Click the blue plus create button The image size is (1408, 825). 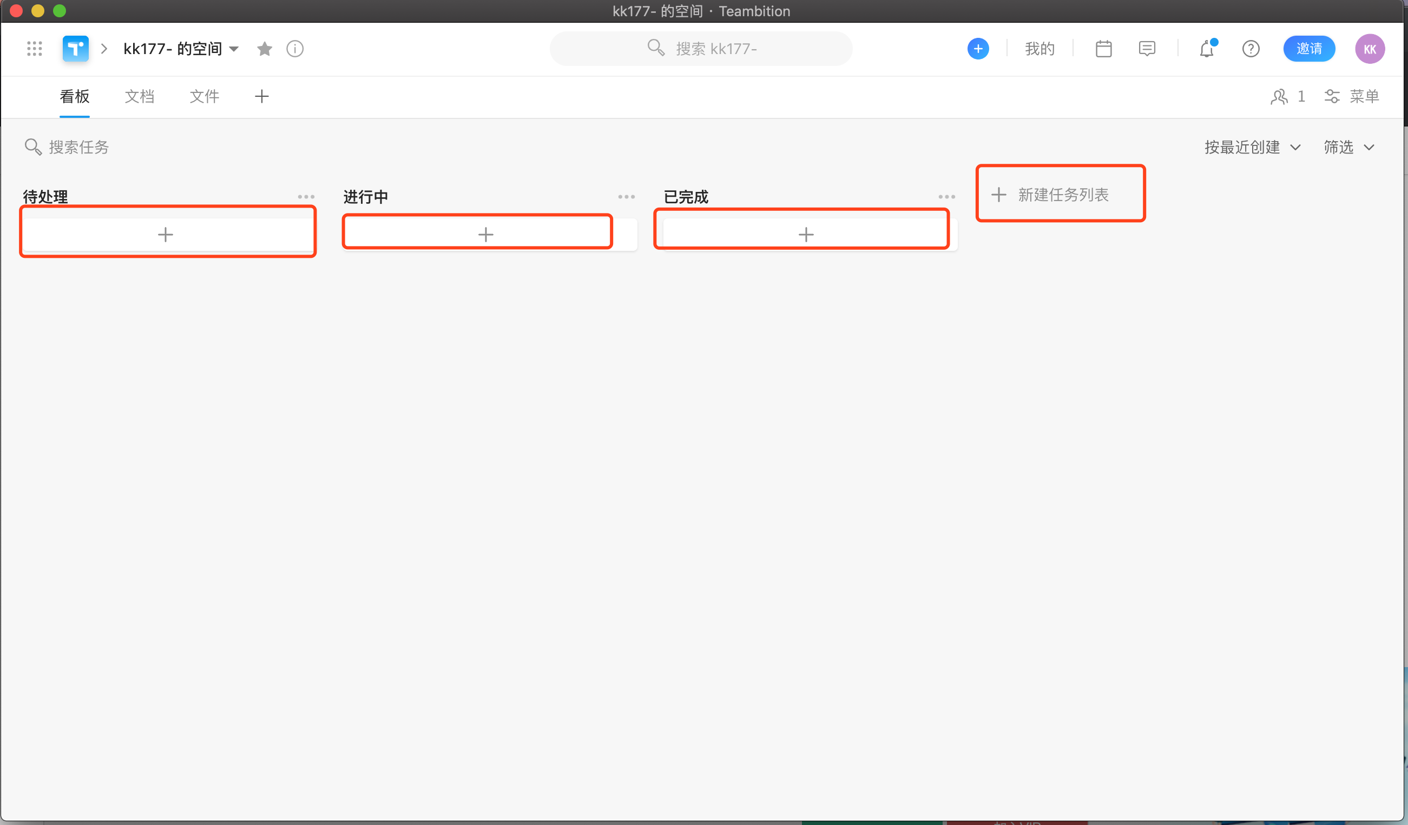coord(978,49)
